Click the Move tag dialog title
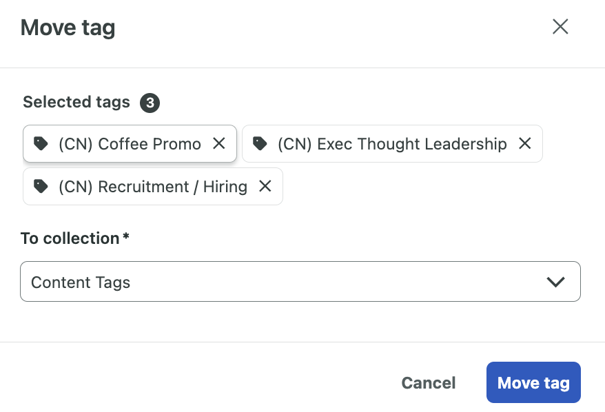The width and height of the screenshot is (605, 412). tap(68, 28)
